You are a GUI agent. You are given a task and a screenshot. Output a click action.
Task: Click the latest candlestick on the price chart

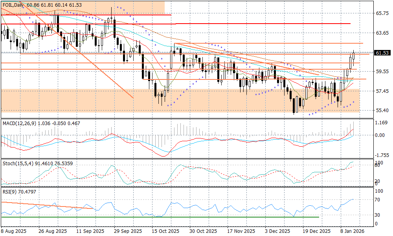coord(354,56)
